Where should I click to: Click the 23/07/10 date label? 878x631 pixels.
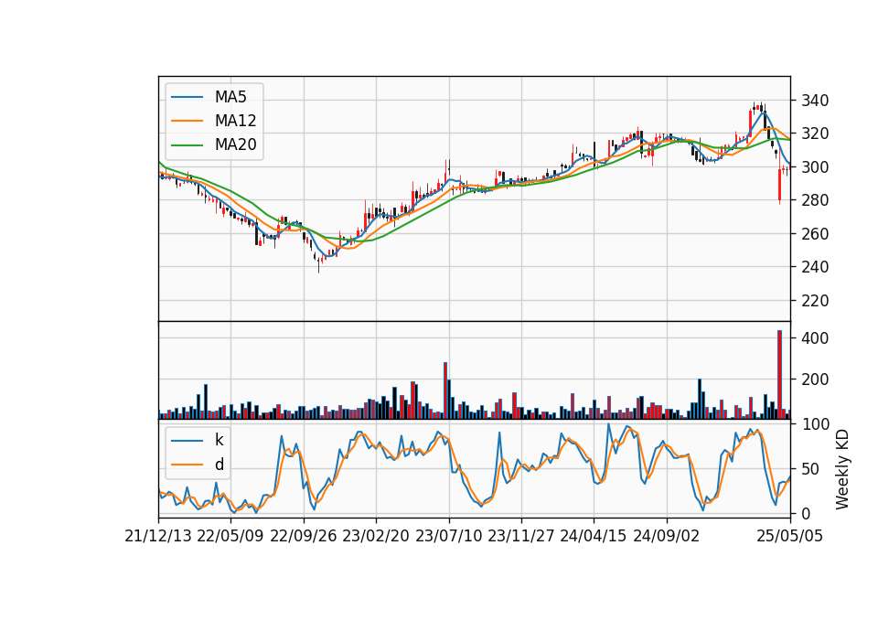[448, 536]
